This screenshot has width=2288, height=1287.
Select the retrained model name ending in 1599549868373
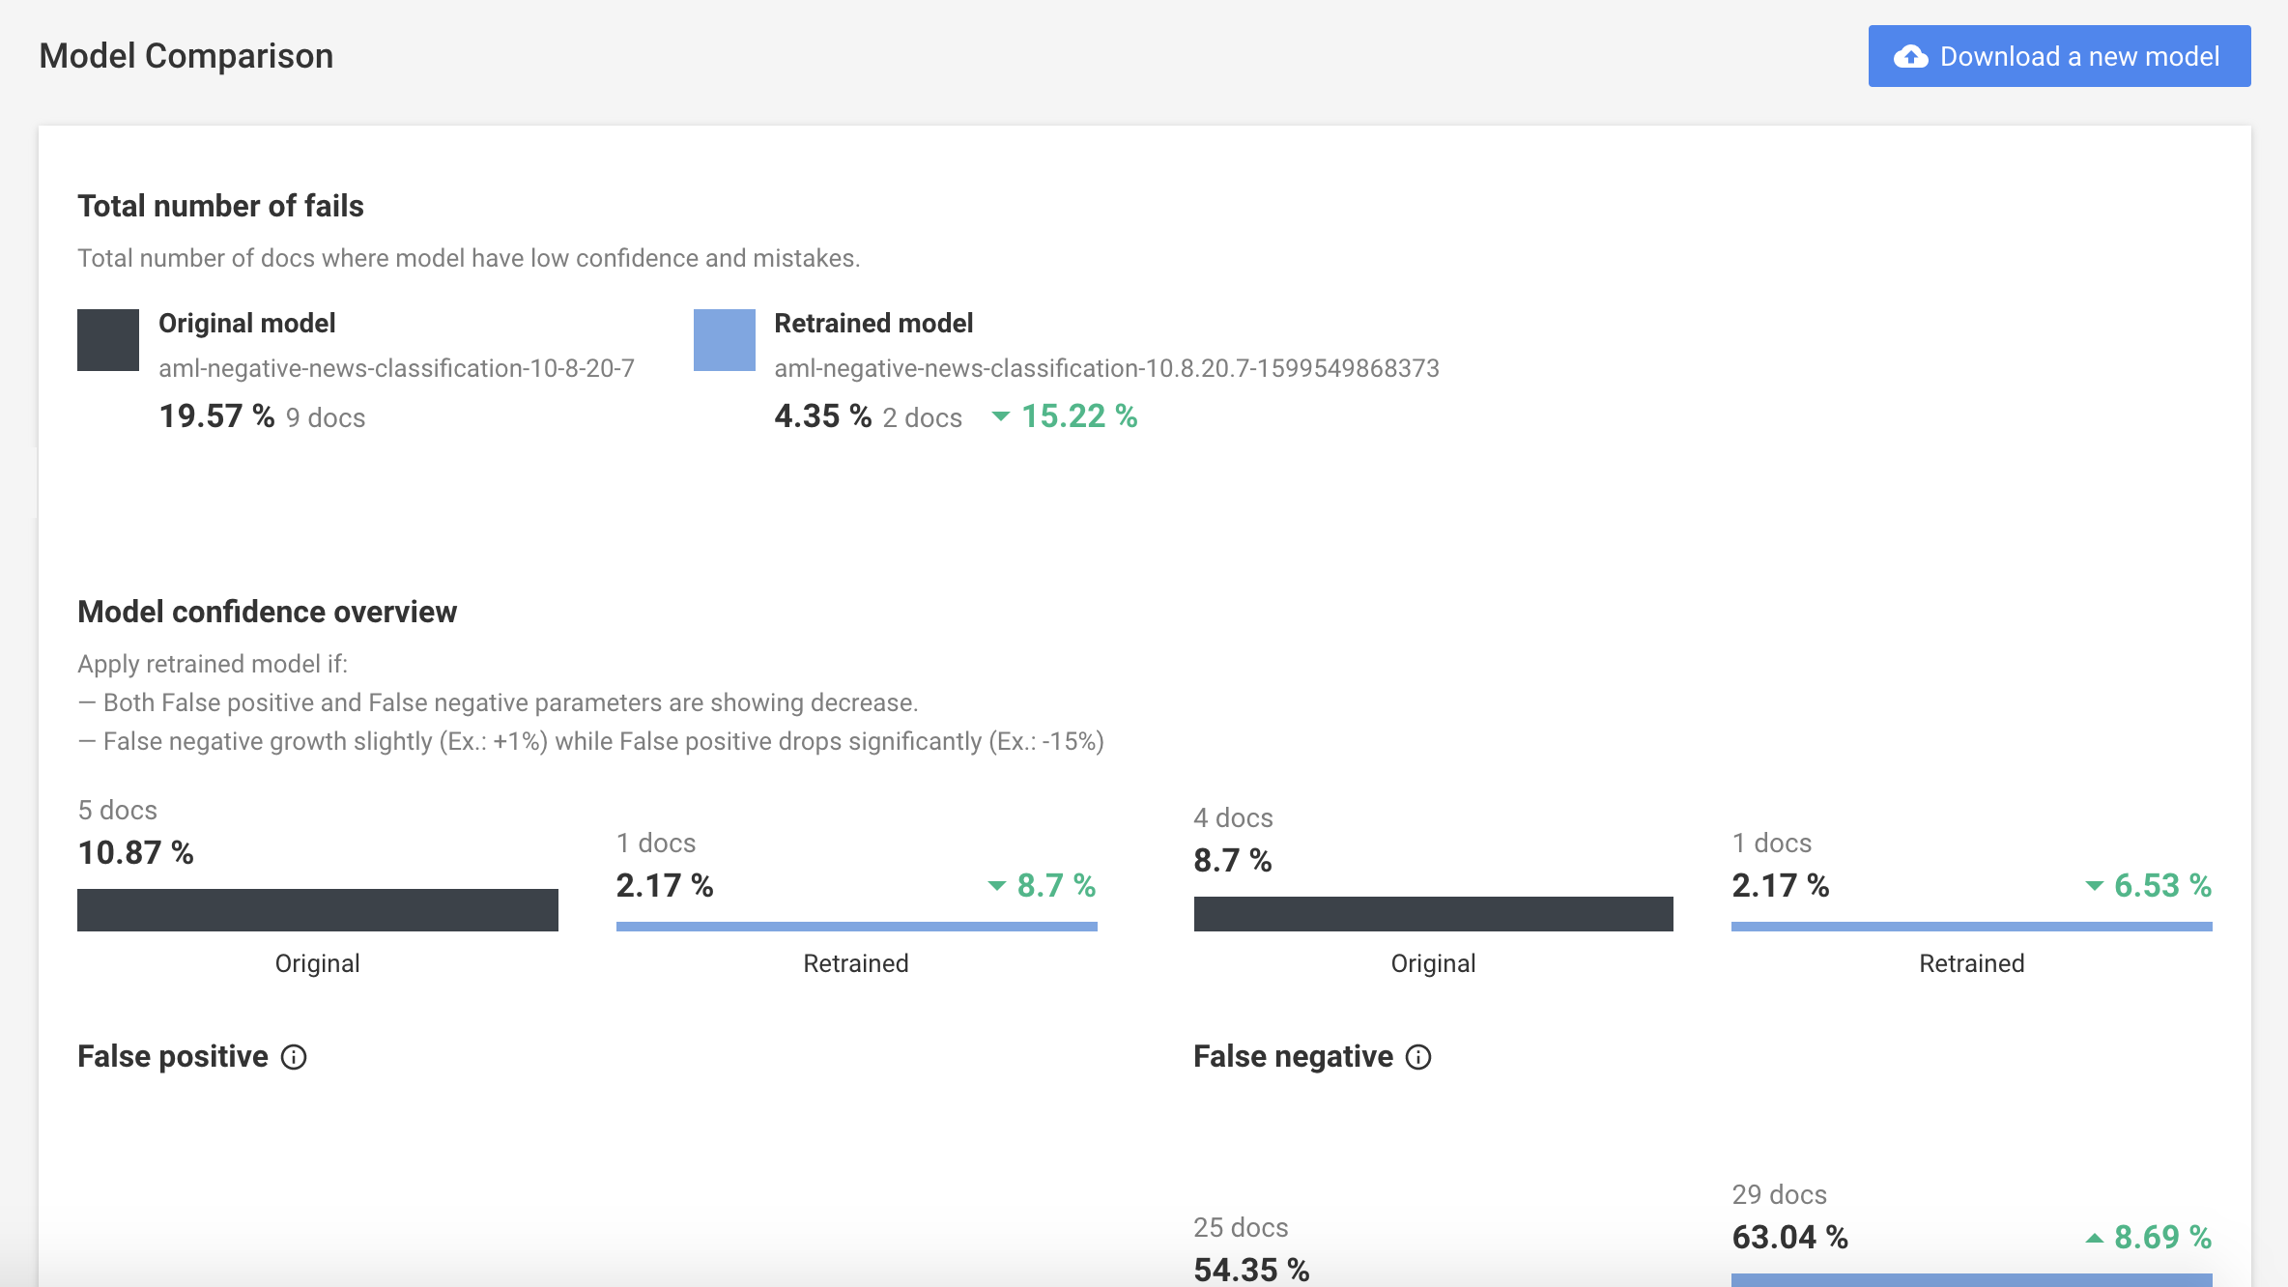click(x=1106, y=368)
